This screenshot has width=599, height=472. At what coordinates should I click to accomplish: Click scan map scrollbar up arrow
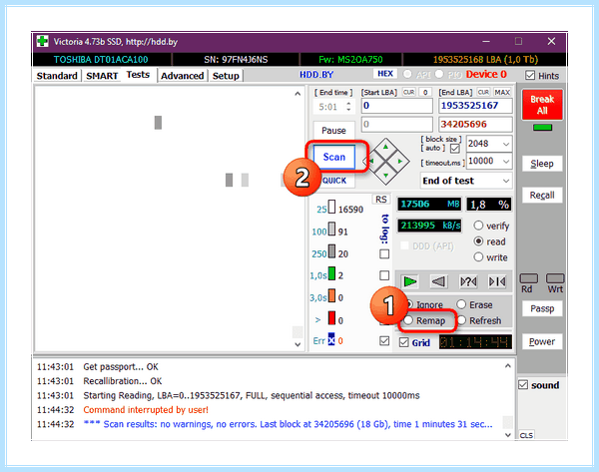298,94
